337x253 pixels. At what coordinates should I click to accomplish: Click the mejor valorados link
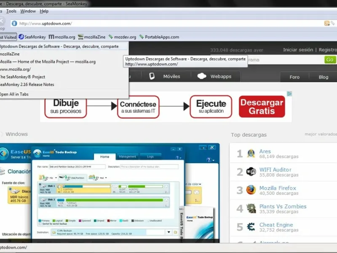[321, 134]
